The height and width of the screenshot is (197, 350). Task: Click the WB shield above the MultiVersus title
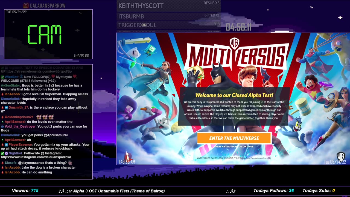[234, 44]
